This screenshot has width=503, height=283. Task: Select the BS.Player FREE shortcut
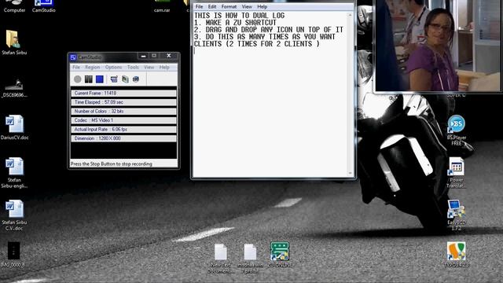click(456, 130)
